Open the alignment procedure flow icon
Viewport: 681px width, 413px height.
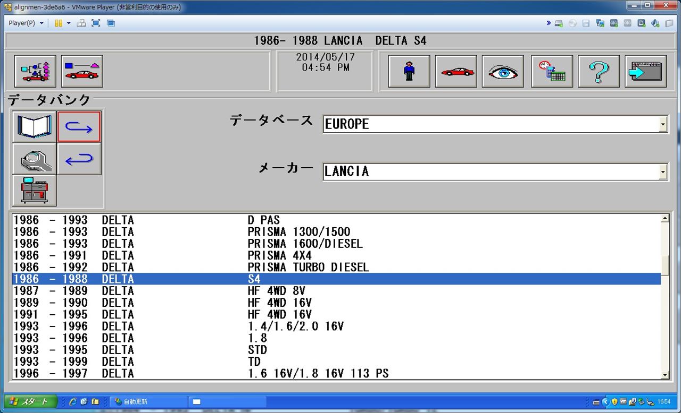coord(35,71)
